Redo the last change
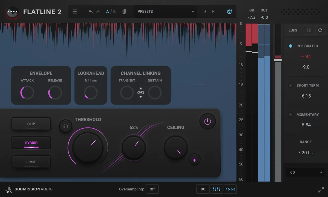This screenshot has height=197, width=328. click(x=98, y=11)
